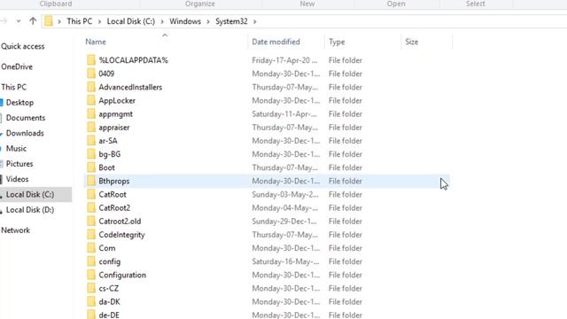
Task: Click the ar-SA folder icon
Action: coord(91,140)
